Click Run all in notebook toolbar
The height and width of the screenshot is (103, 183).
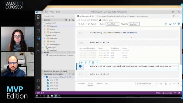click(x=92, y=24)
